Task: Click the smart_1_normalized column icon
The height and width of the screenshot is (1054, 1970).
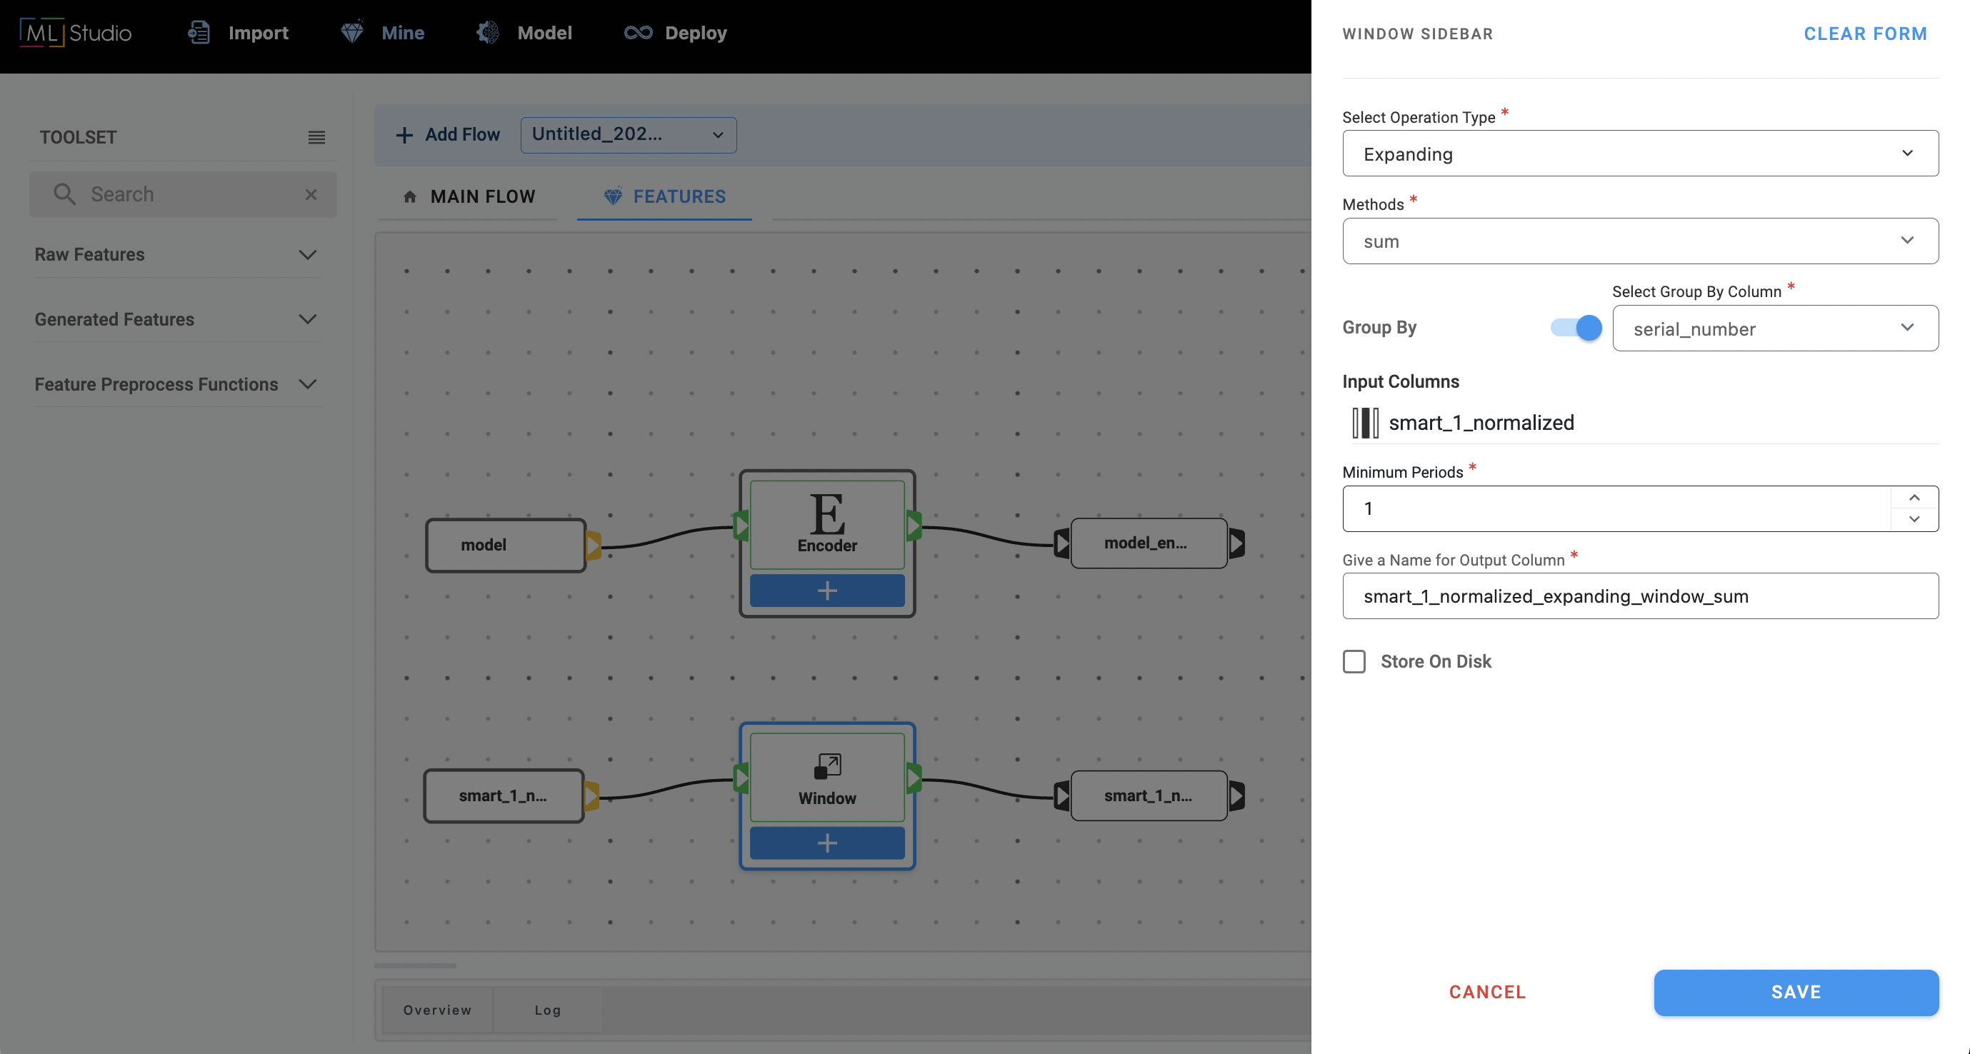Action: (x=1364, y=423)
